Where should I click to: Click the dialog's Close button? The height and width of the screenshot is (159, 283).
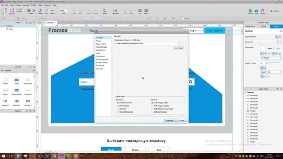(x=182, y=120)
